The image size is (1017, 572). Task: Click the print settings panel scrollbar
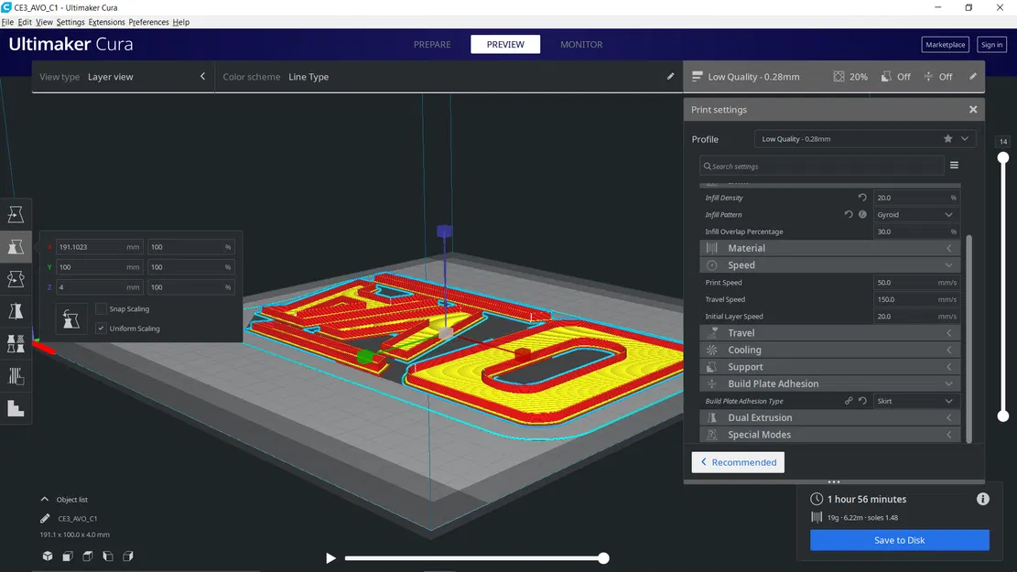[969, 339]
